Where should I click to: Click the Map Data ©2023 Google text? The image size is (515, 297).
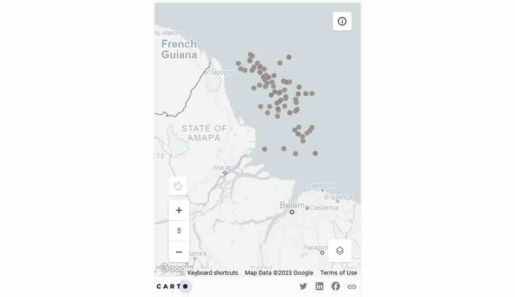279,273
